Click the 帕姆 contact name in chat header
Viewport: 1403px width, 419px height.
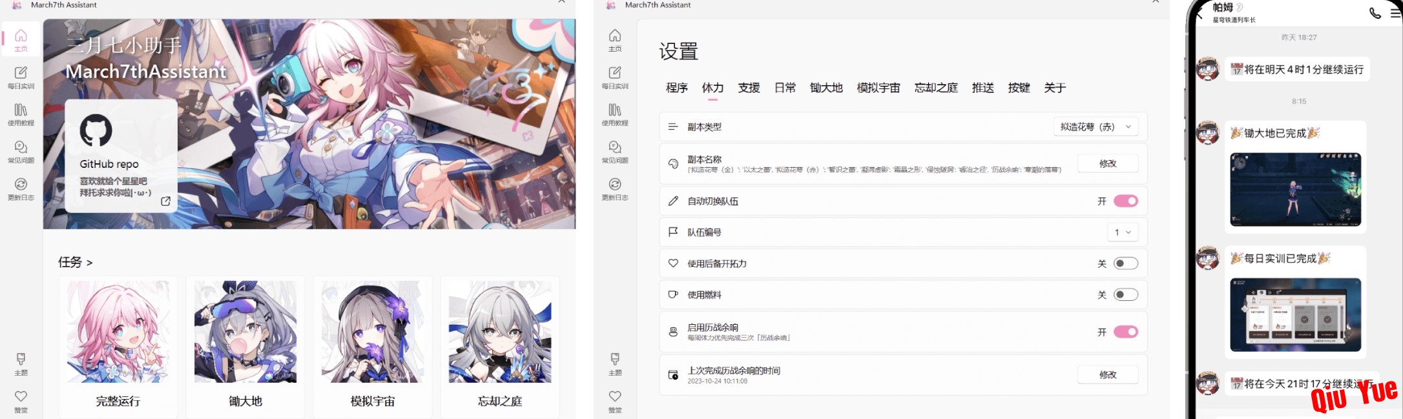click(1223, 8)
